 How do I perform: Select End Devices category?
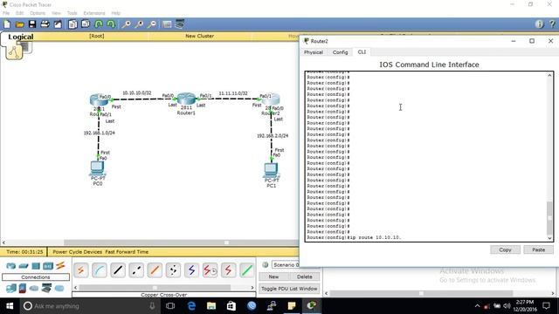click(11, 288)
